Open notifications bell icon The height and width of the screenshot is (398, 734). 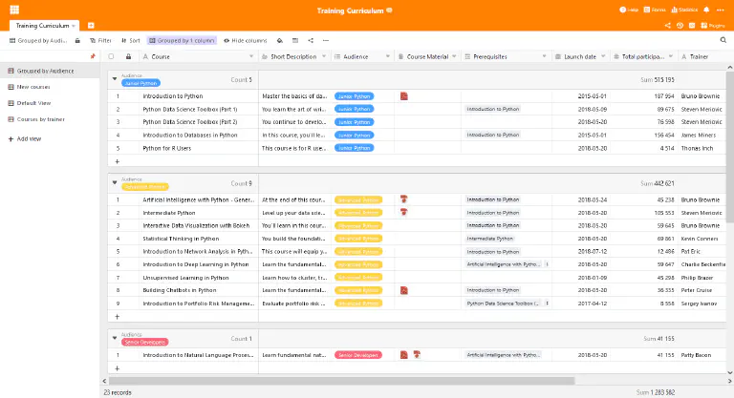point(706,10)
